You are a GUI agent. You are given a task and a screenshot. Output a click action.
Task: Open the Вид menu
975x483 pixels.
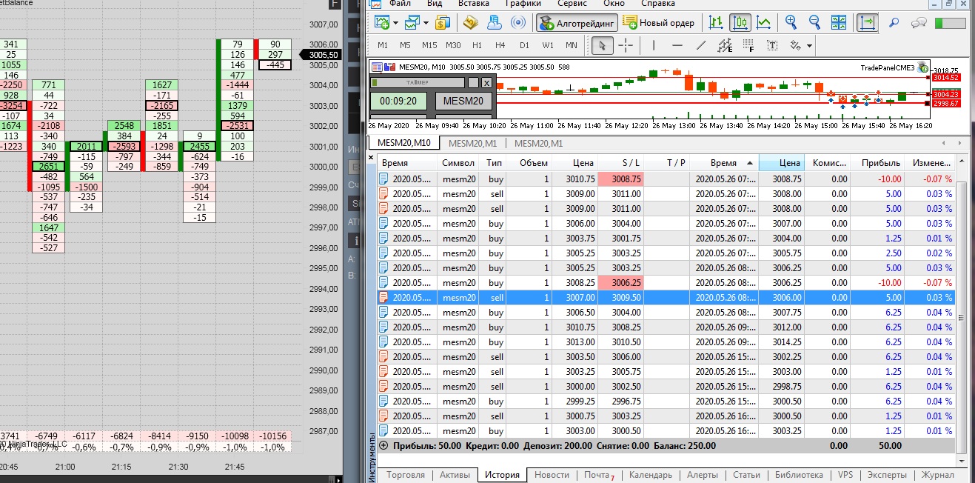435,4
